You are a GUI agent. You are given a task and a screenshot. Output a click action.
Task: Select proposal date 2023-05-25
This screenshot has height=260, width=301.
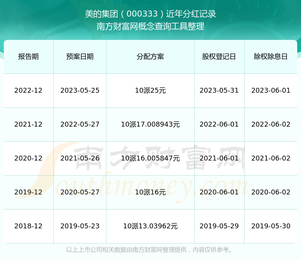pyautogui.click(x=80, y=90)
